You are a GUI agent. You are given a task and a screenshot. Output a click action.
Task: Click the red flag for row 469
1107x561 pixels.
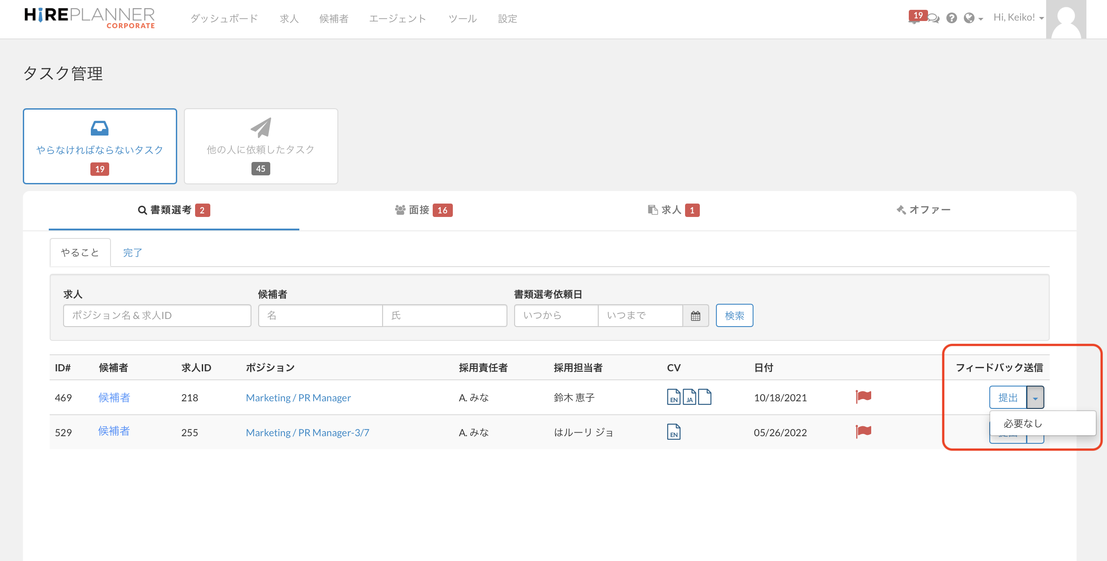(x=864, y=396)
